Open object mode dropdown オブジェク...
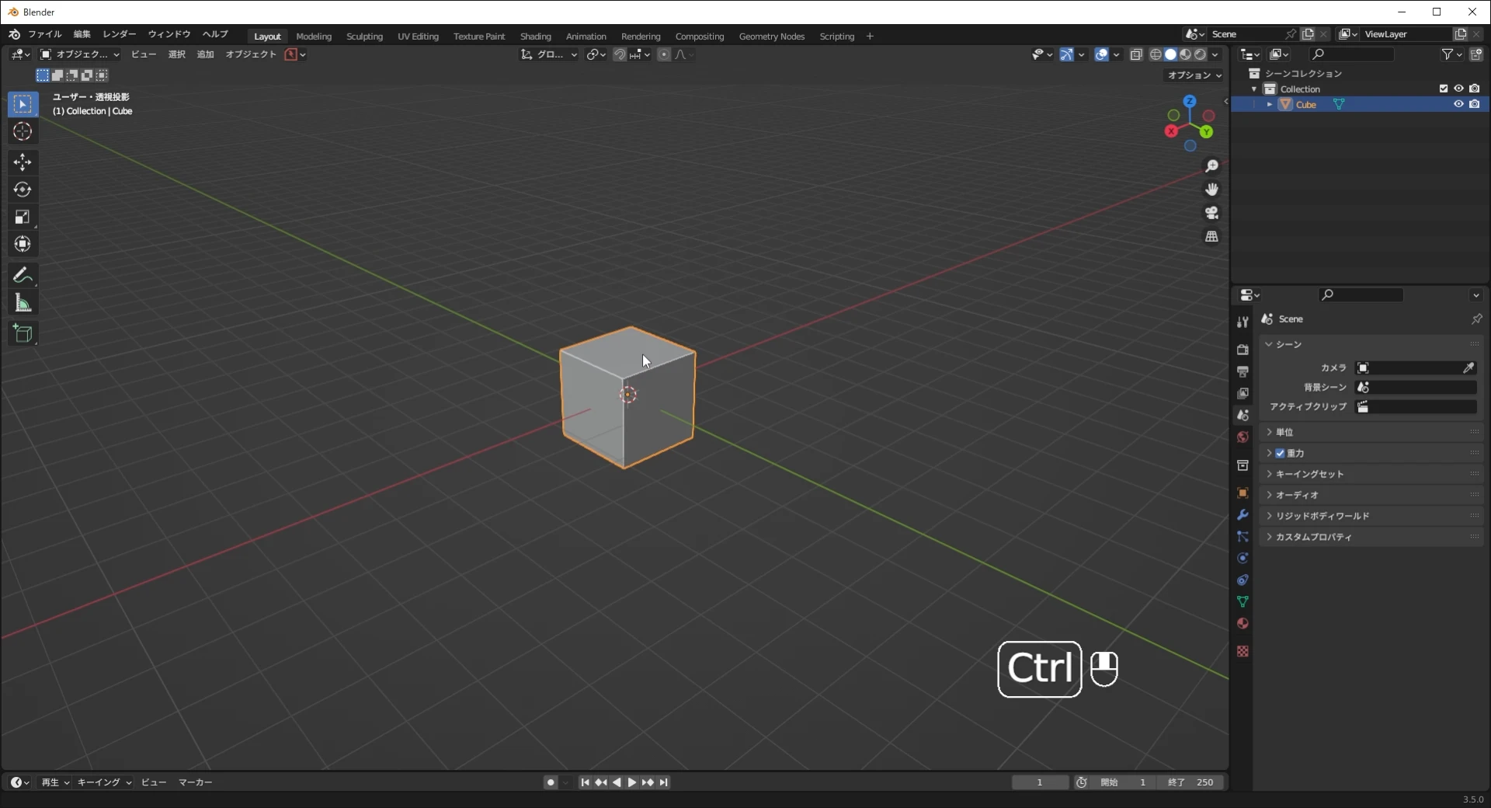 (x=80, y=54)
